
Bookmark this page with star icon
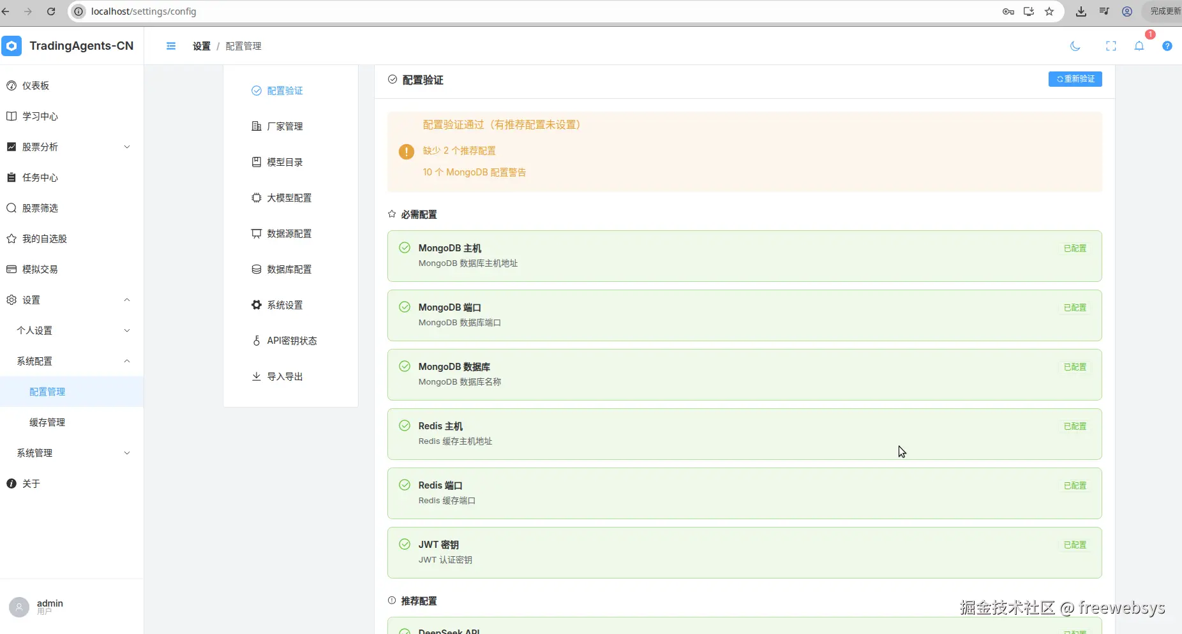click(1049, 11)
